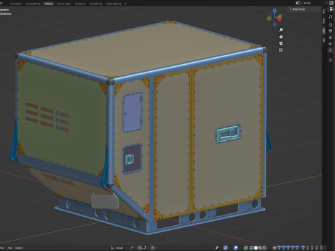Click the negative Z axis gizmo circle
335x251 pixels.
pyautogui.click(x=274, y=24)
